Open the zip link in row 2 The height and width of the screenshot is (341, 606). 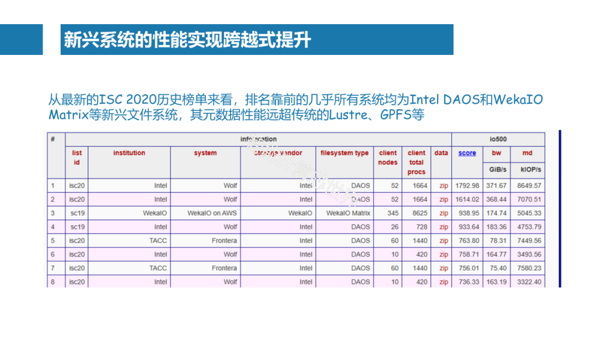(x=444, y=199)
